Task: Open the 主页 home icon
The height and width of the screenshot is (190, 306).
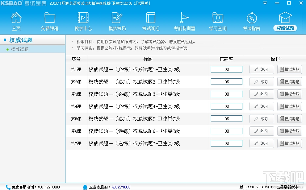Action: pyautogui.click(x=16, y=18)
